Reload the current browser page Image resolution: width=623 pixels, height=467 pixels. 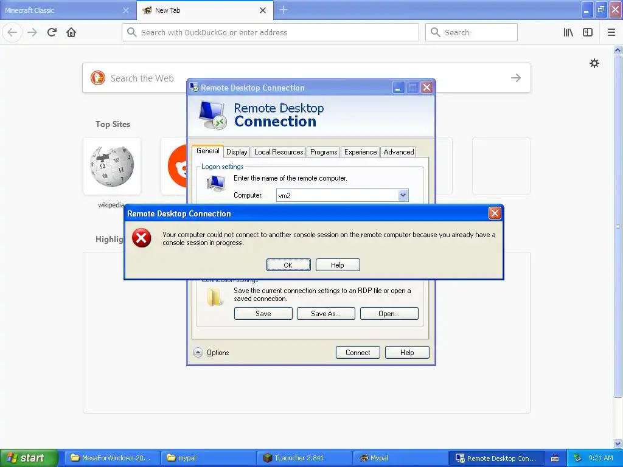coord(52,32)
